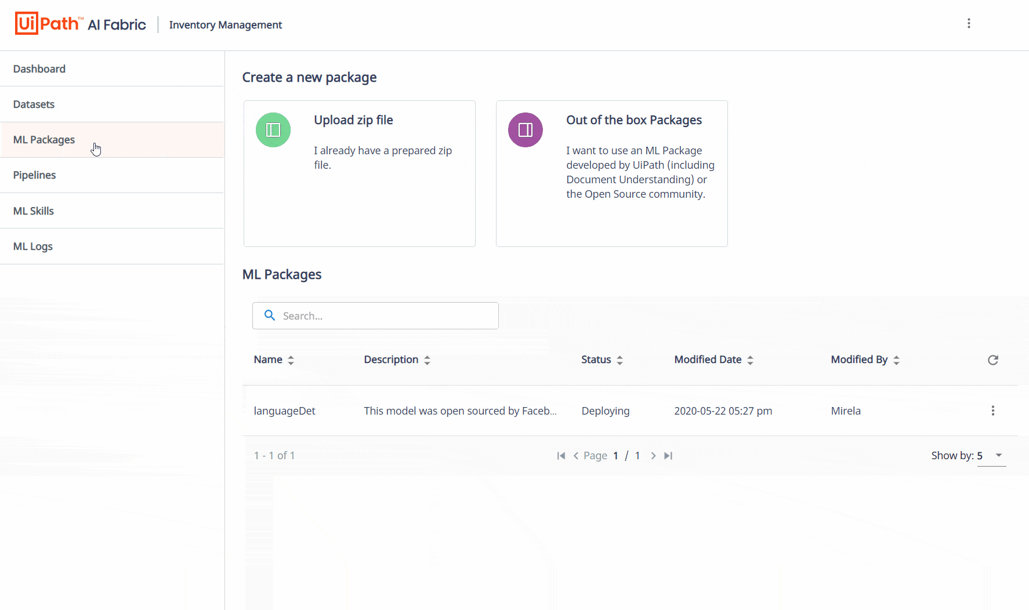Sort the table by Status
Screen dimensions: 1029x610
619,360
